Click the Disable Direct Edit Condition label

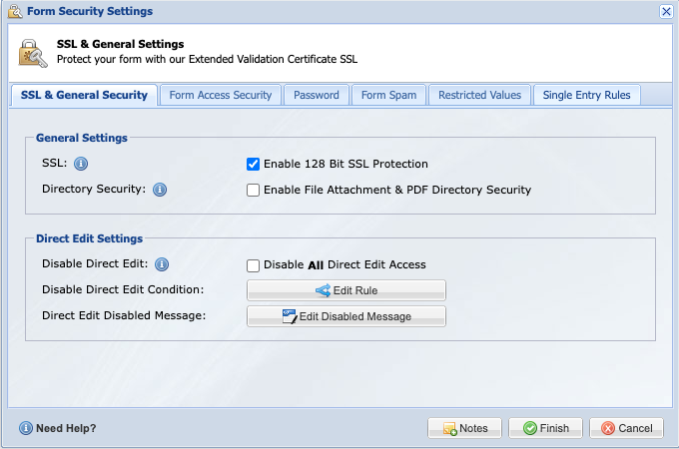pos(123,289)
